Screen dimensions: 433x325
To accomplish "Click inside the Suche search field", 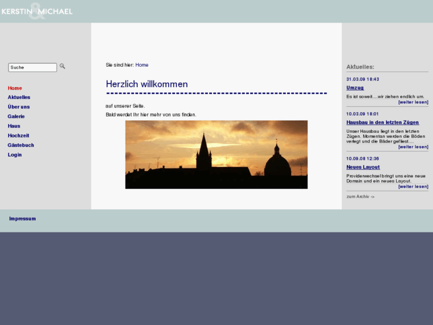I will pos(32,67).
